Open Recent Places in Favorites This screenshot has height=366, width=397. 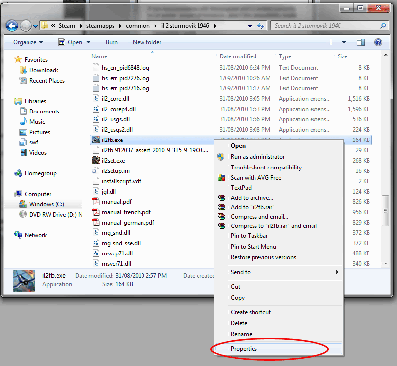tap(47, 81)
